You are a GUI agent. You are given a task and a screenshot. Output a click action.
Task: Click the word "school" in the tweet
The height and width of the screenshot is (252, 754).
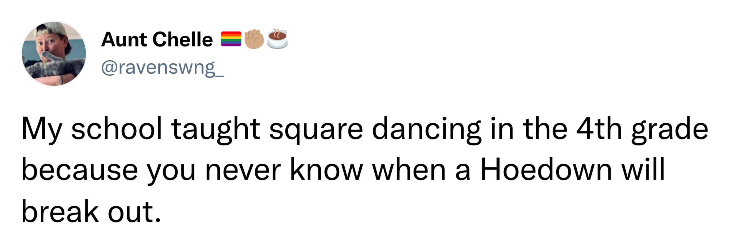coord(117,129)
